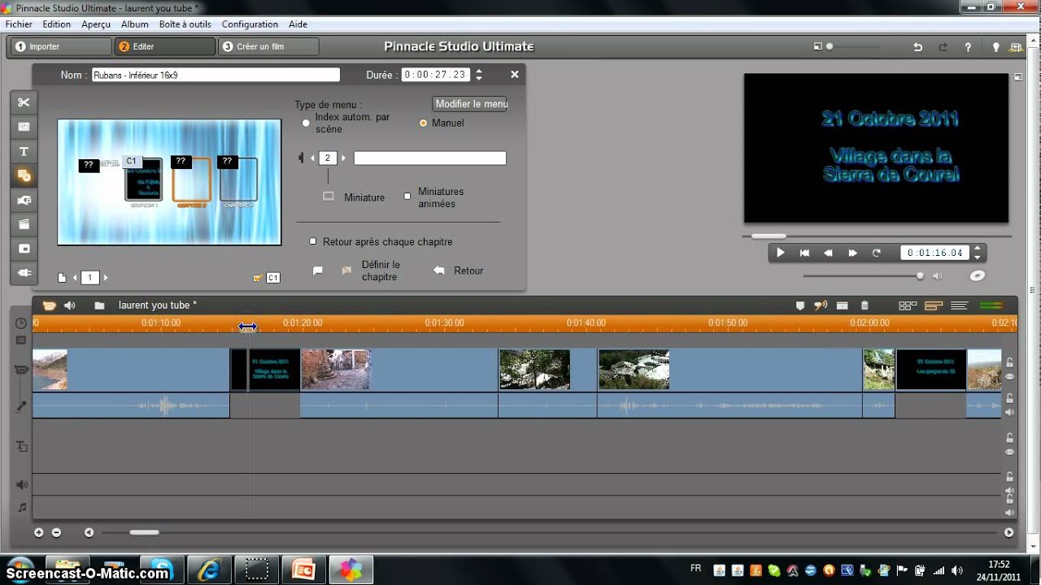
Task: Zoom out timeline with minus icon
Action: tap(56, 532)
